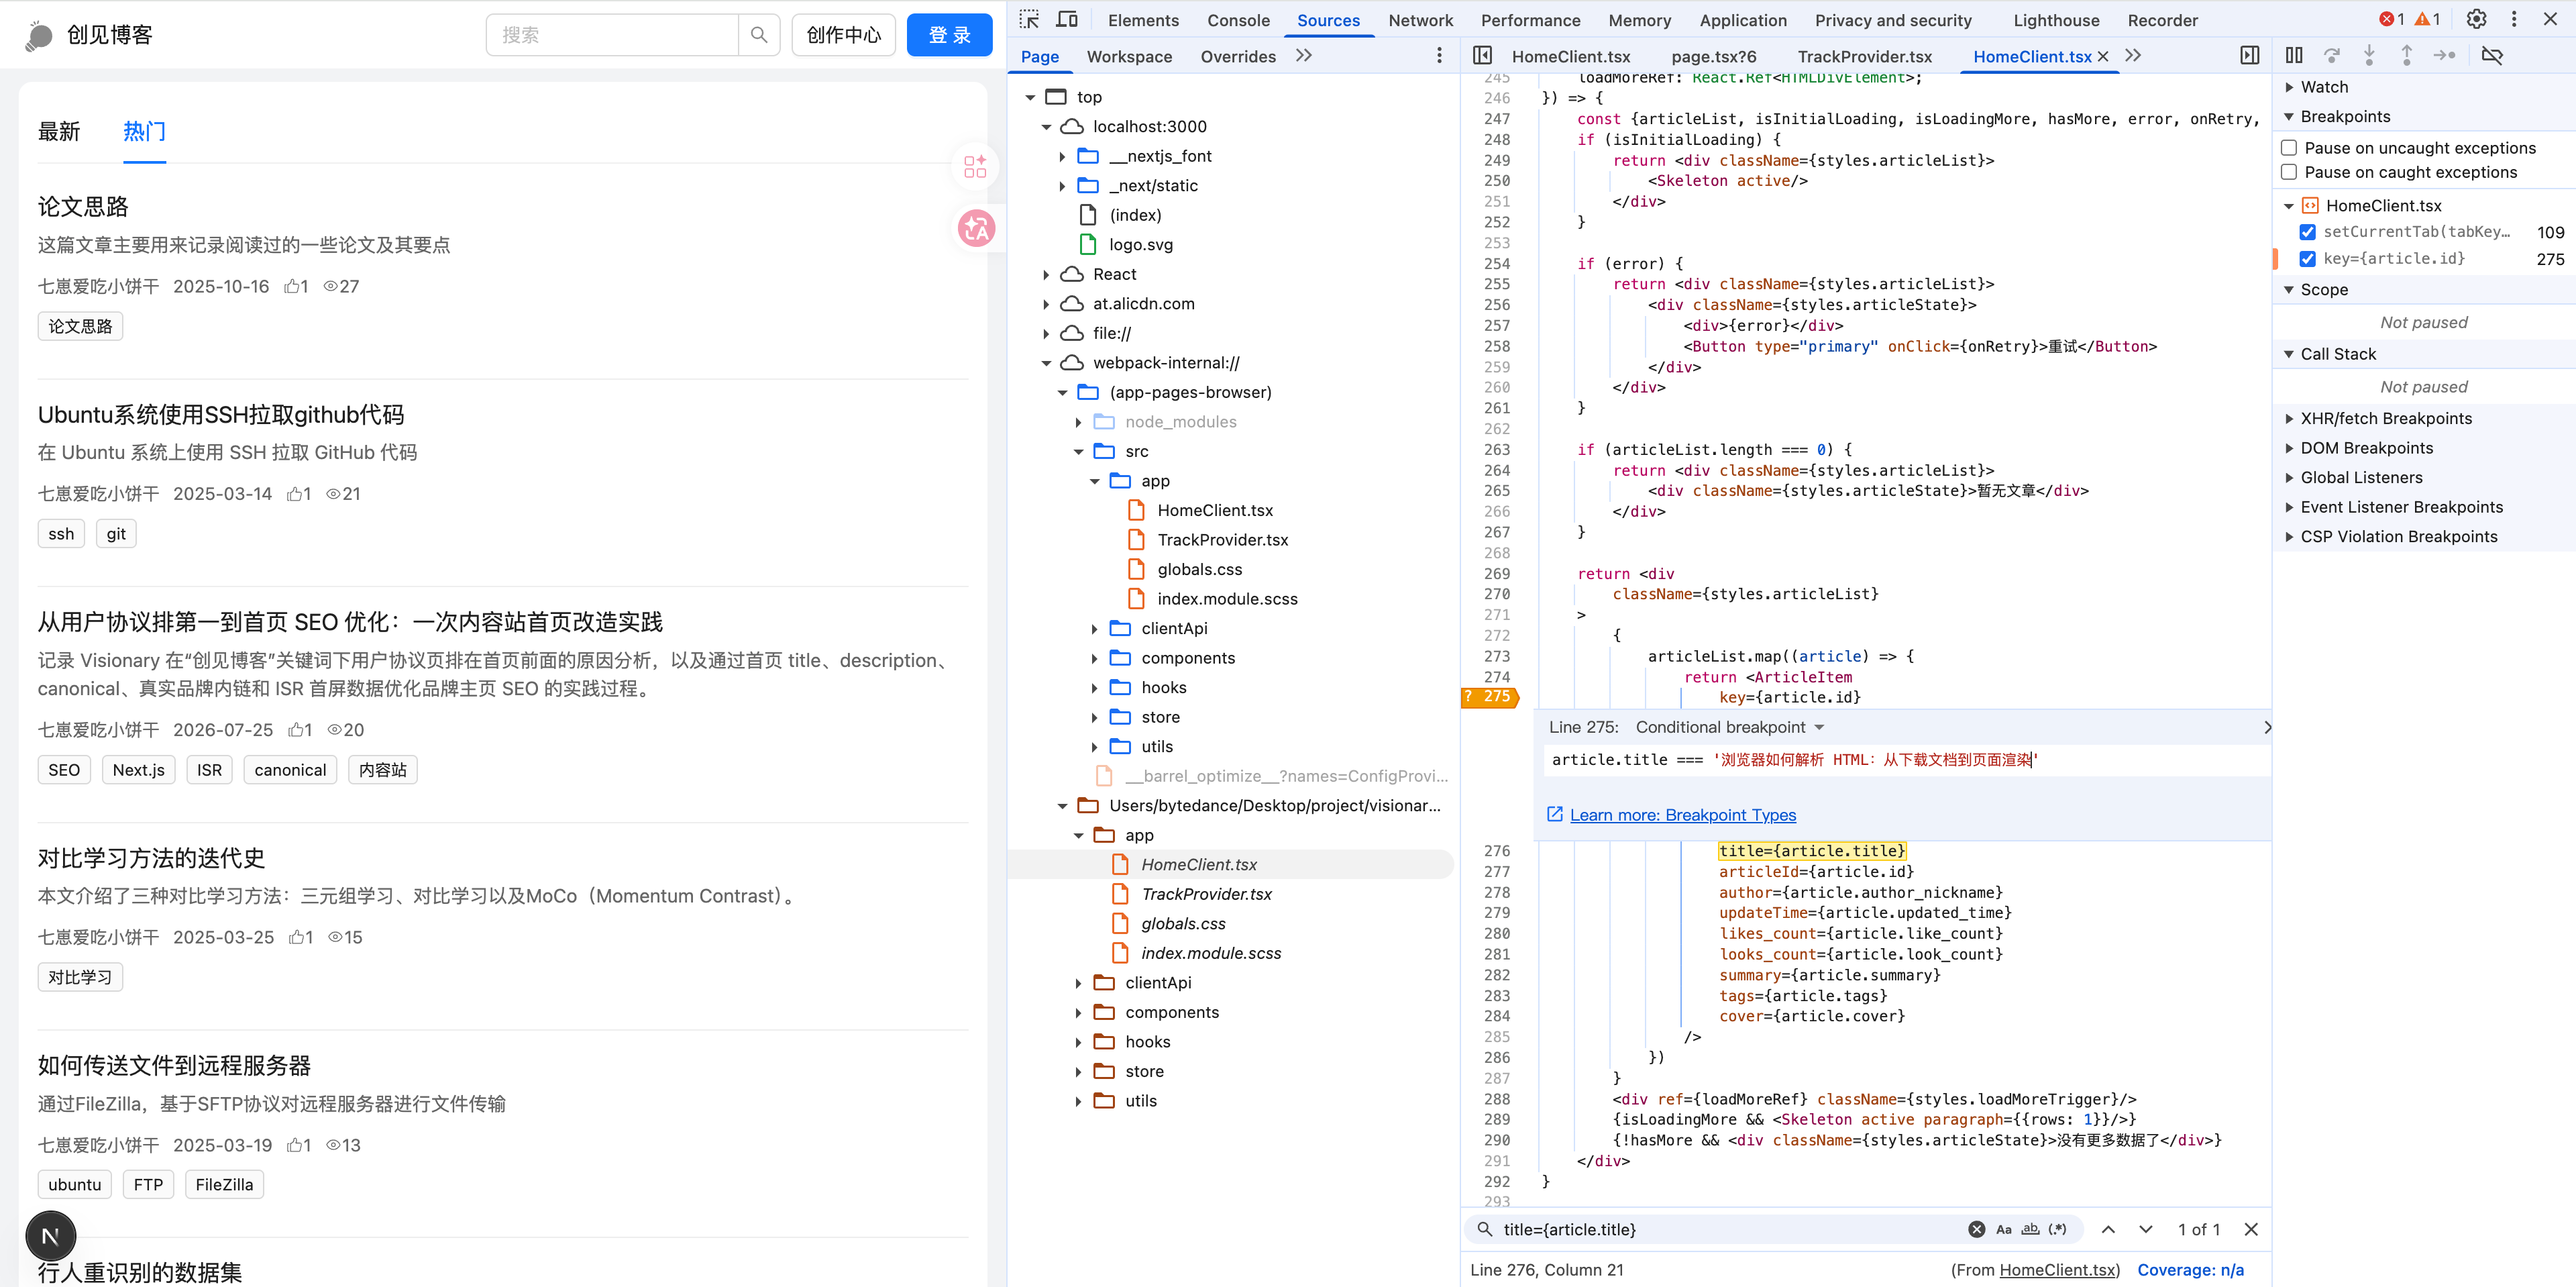Viewport: 2576px width, 1287px height.
Task: Click the blog 搜索 input field
Action: [x=612, y=35]
